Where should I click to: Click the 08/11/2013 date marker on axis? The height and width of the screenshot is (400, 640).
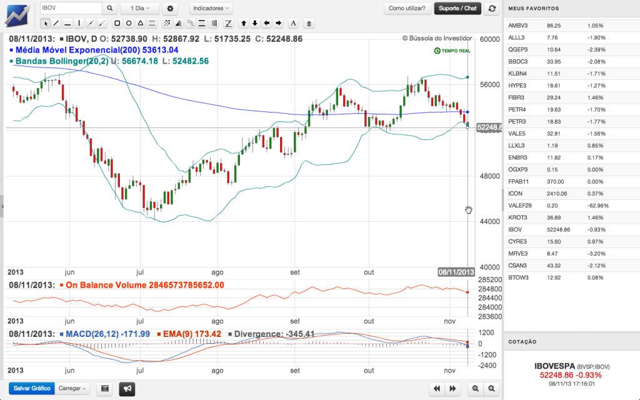456,272
